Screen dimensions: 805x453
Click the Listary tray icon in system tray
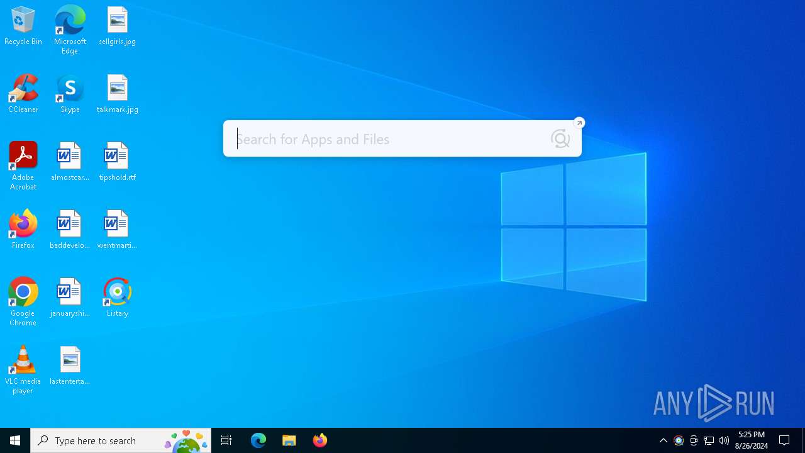pyautogui.click(x=679, y=440)
